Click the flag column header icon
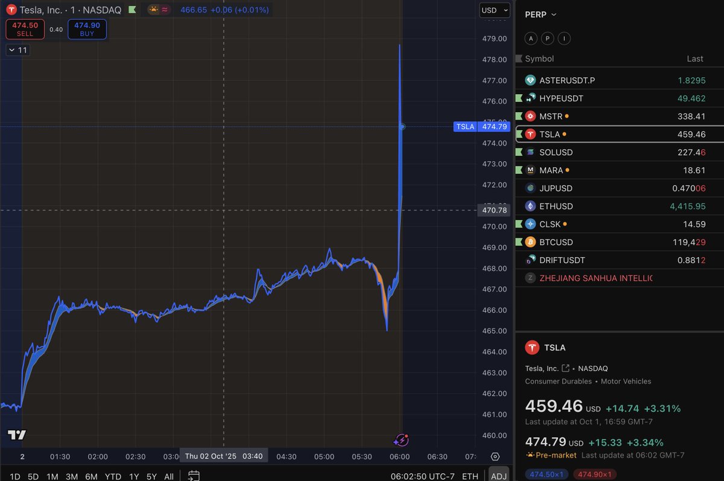The width and height of the screenshot is (724, 481). pos(518,59)
